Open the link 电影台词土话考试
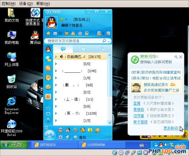The height and width of the screenshot is (156, 189). point(166,78)
